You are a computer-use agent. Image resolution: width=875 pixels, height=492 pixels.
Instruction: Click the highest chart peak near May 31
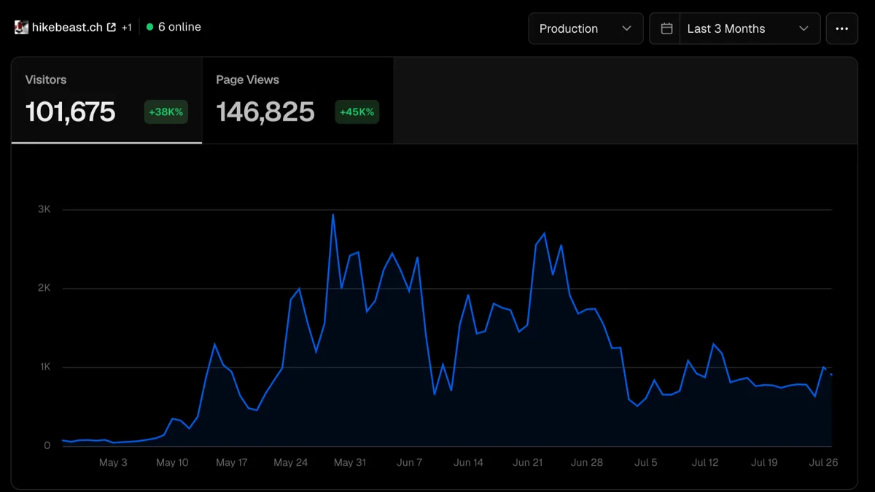click(332, 215)
